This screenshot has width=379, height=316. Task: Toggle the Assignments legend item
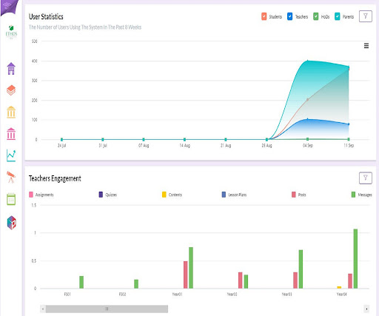(x=41, y=195)
